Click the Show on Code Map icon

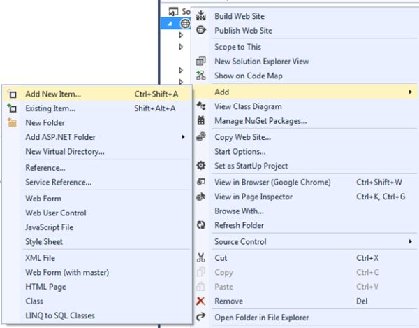pyautogui.click(x=201, y=76)
